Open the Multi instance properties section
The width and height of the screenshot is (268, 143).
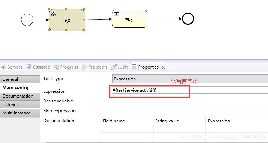[x=20, y=113]
